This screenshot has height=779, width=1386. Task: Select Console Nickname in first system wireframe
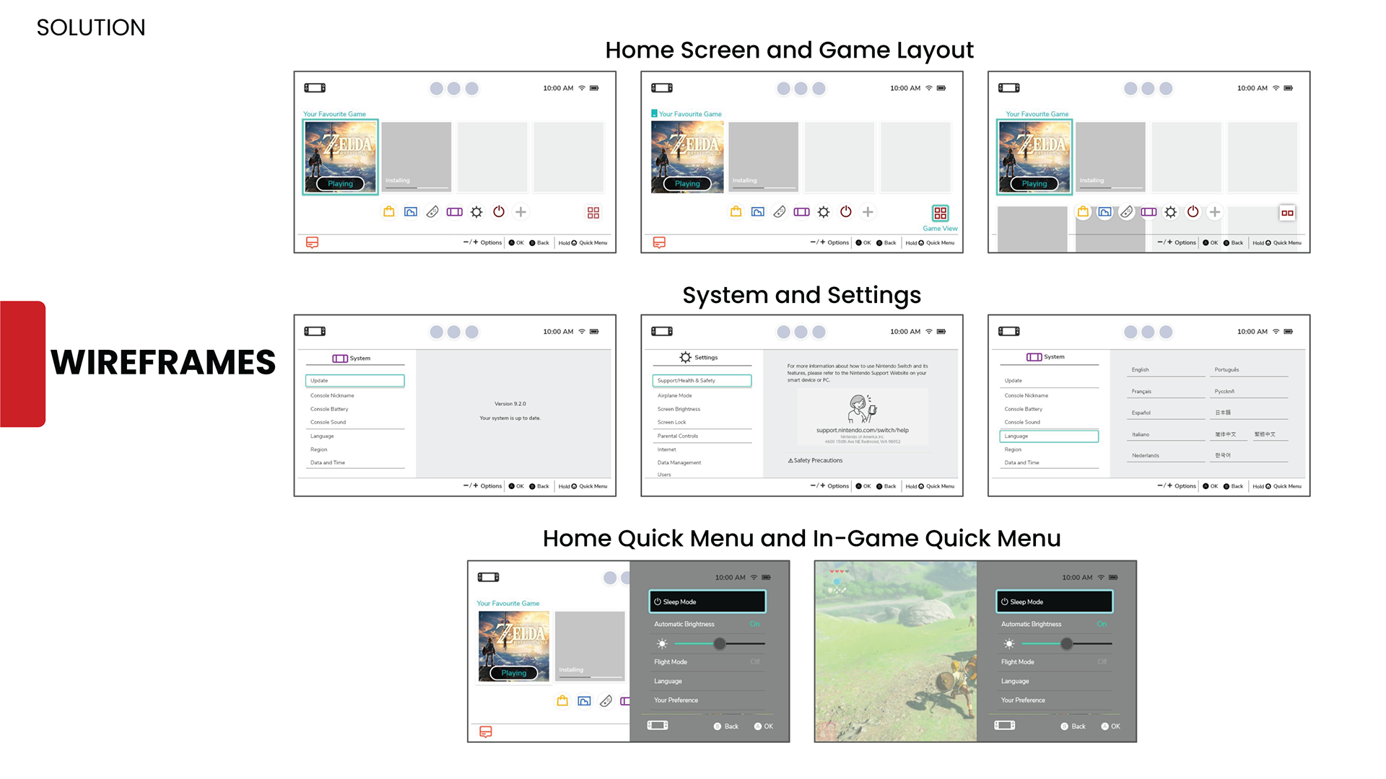tap(333, 395)
